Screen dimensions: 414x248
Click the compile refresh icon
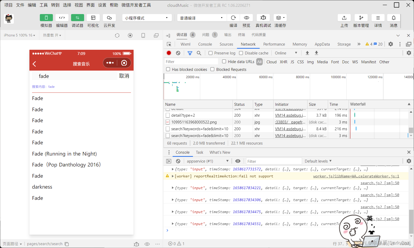[233, 18]
